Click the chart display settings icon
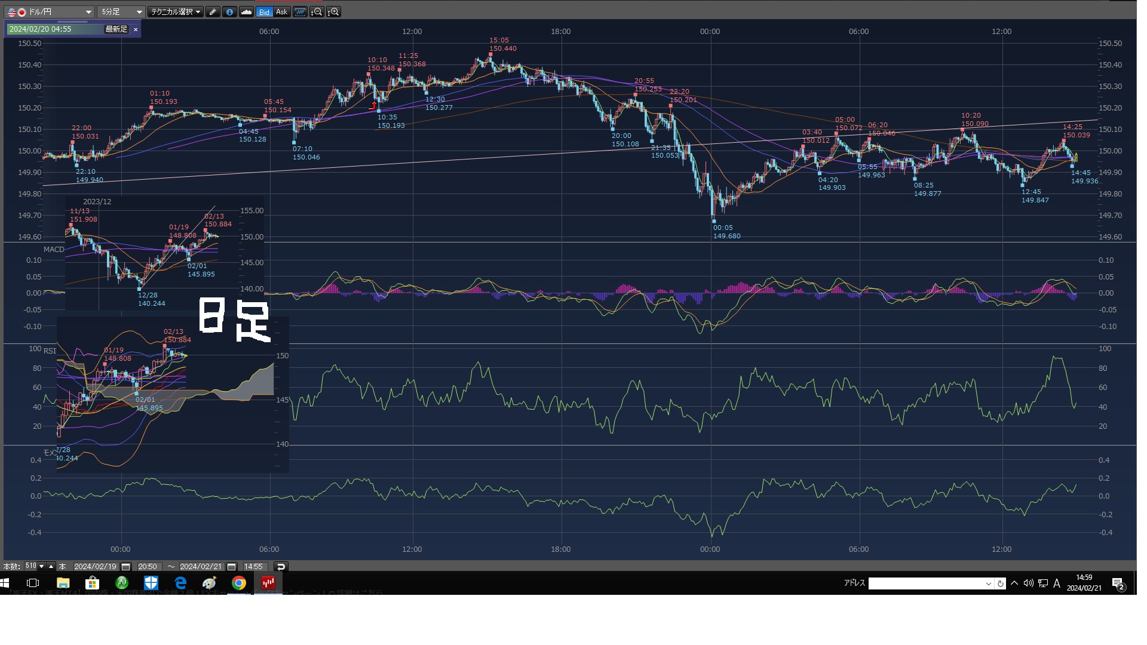 coord(300,12)
